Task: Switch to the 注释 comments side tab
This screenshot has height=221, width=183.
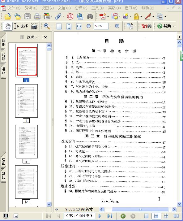Action: (3, 175)
